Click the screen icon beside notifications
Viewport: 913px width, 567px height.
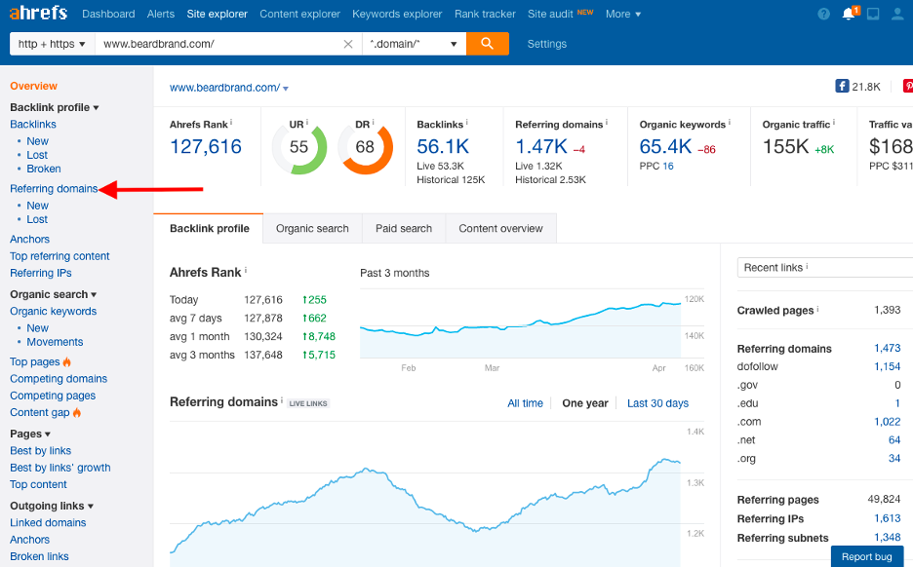coord(873,14)
